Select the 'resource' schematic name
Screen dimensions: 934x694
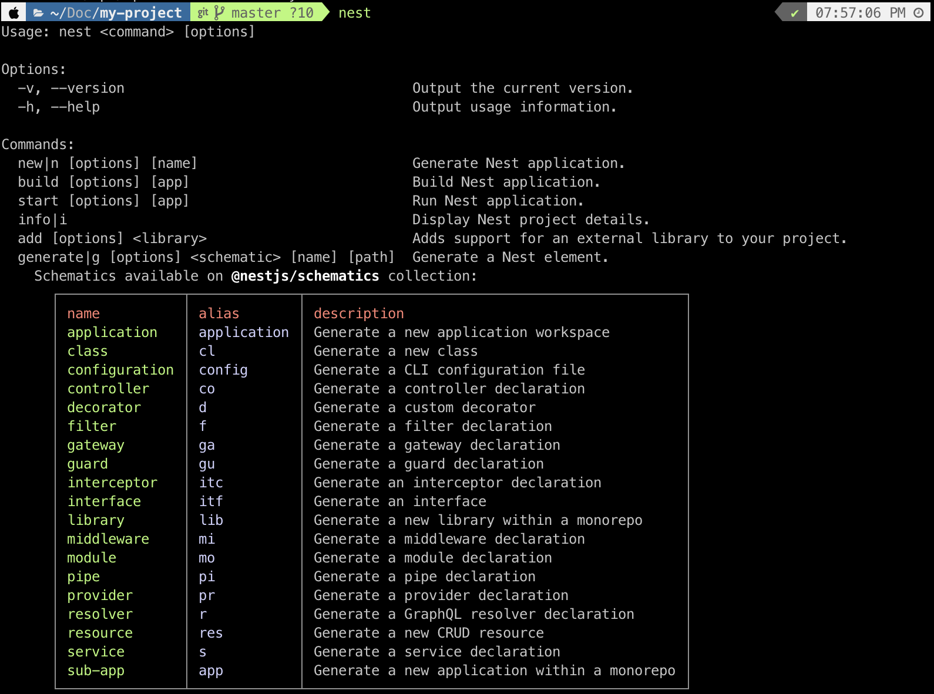(x=100, y=633)
